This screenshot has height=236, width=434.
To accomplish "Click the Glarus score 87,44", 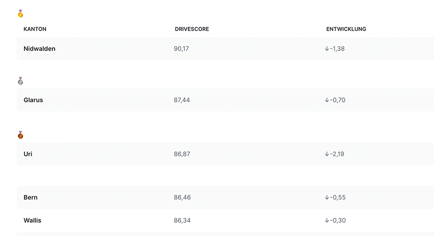I will click(x=182, y=100).
